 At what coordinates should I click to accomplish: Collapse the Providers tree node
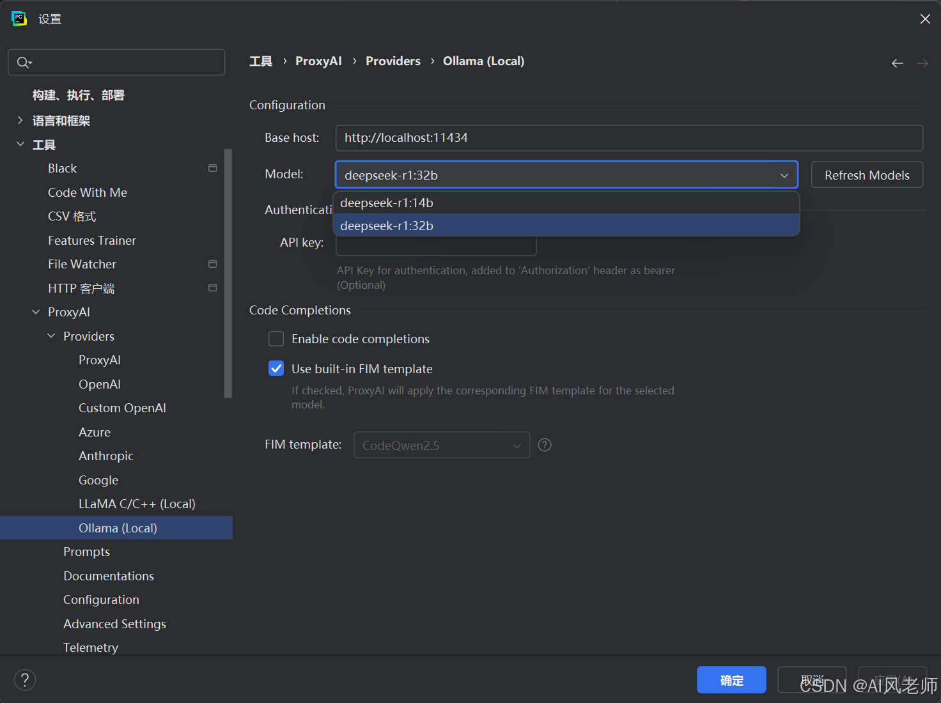51,336
